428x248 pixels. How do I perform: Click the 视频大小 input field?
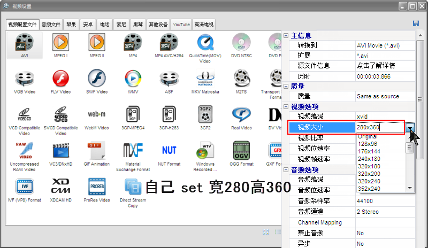(x=380, y=127)
